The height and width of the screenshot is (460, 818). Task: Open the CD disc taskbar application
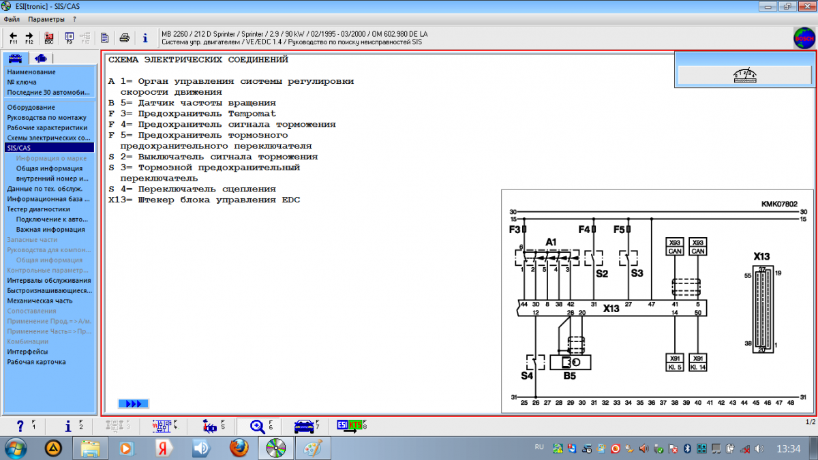[275, 448]
